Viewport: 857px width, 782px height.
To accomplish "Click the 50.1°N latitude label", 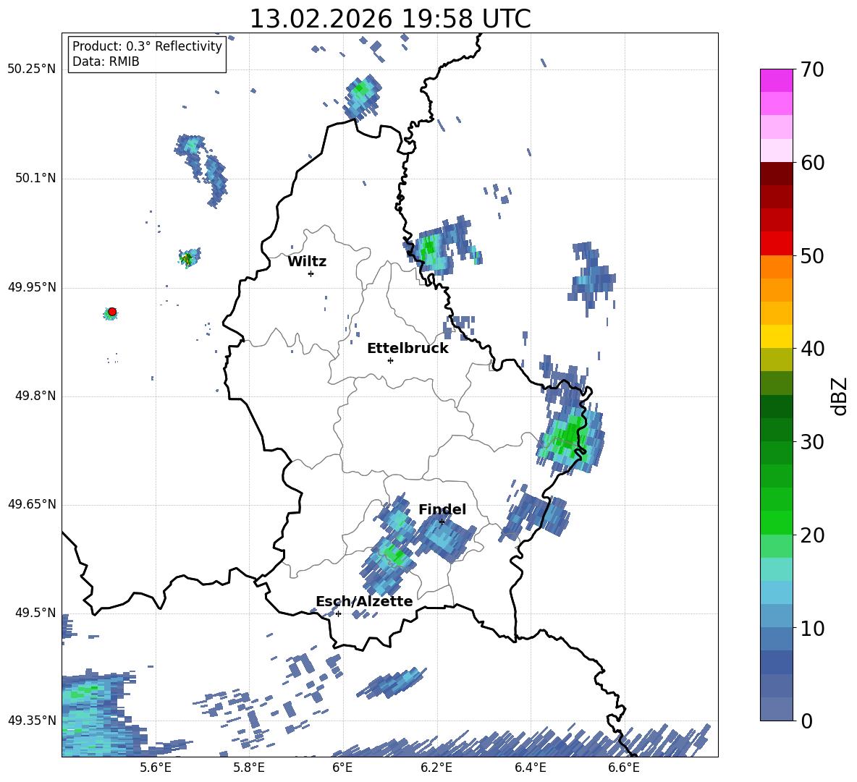I will [x=35, y=179].
